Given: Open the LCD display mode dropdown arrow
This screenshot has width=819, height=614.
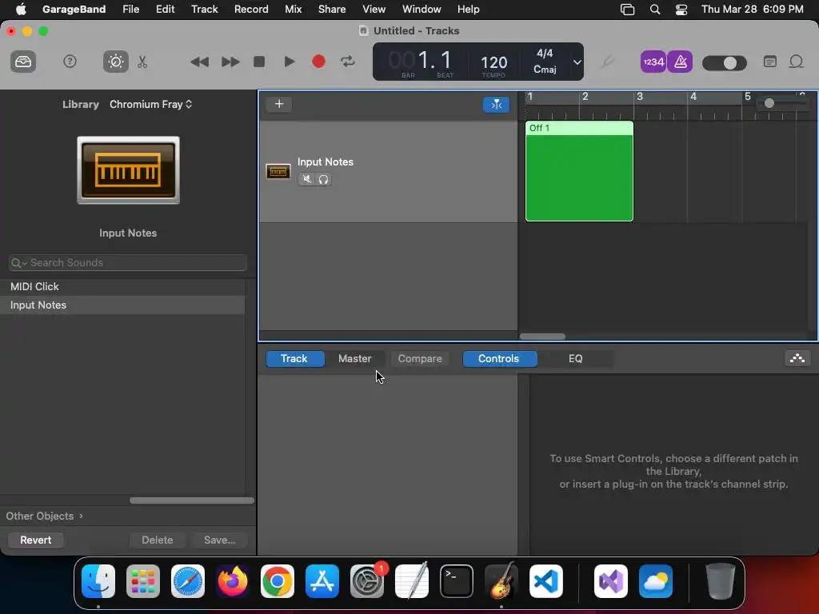Looking at the screenshot, I should pyautogui.click(x=577, y=62).
